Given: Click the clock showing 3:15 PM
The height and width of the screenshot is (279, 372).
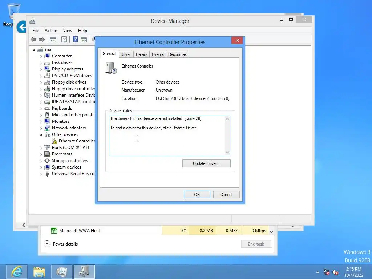Looking at the screenshot, I should 353,269.
